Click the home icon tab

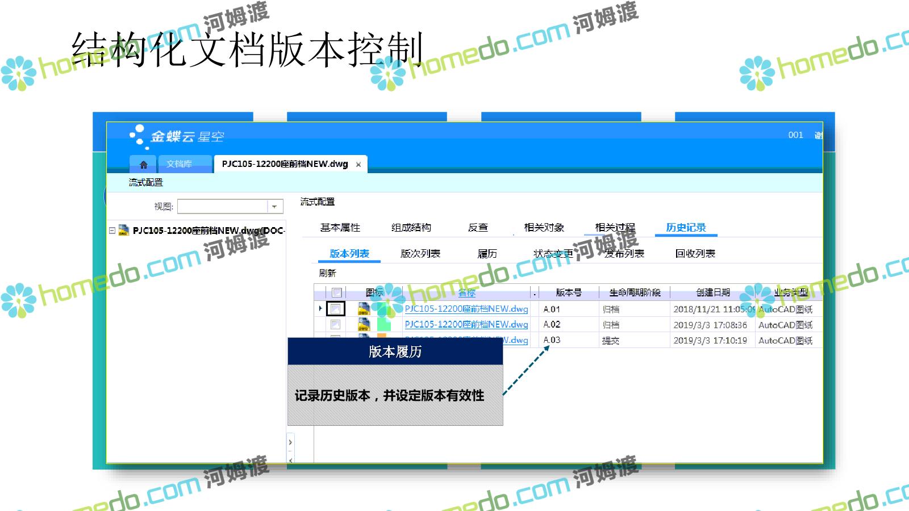click(x=143, y=164)
